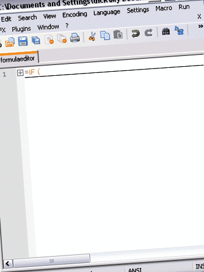
Task: Click the Copy icon
Action: [x=105, y=35]
